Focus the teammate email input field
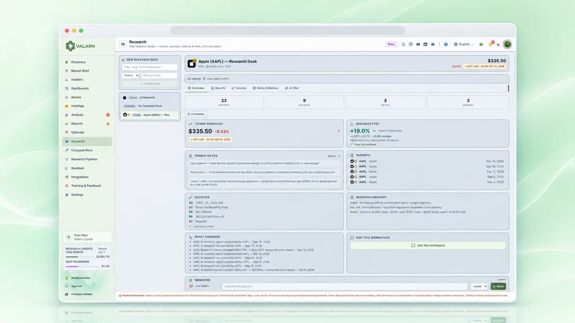575x323 pixels. (345, 286)
